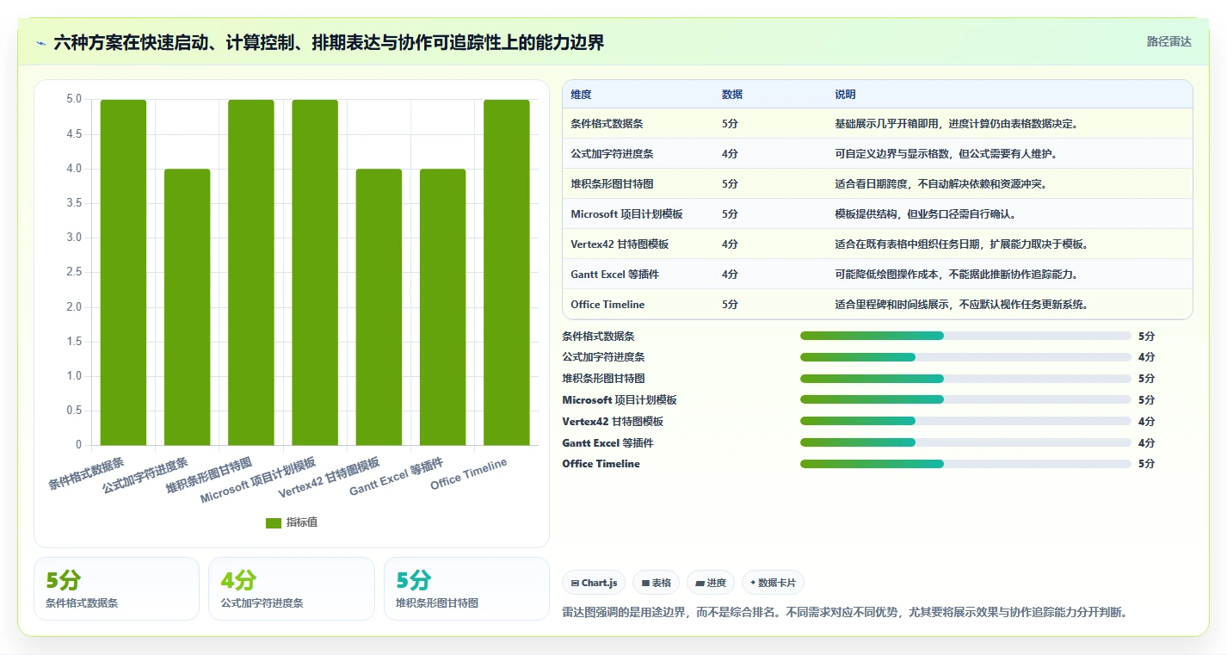Click the chart bar for Gantt Excel 等插件

click(443, 306)
